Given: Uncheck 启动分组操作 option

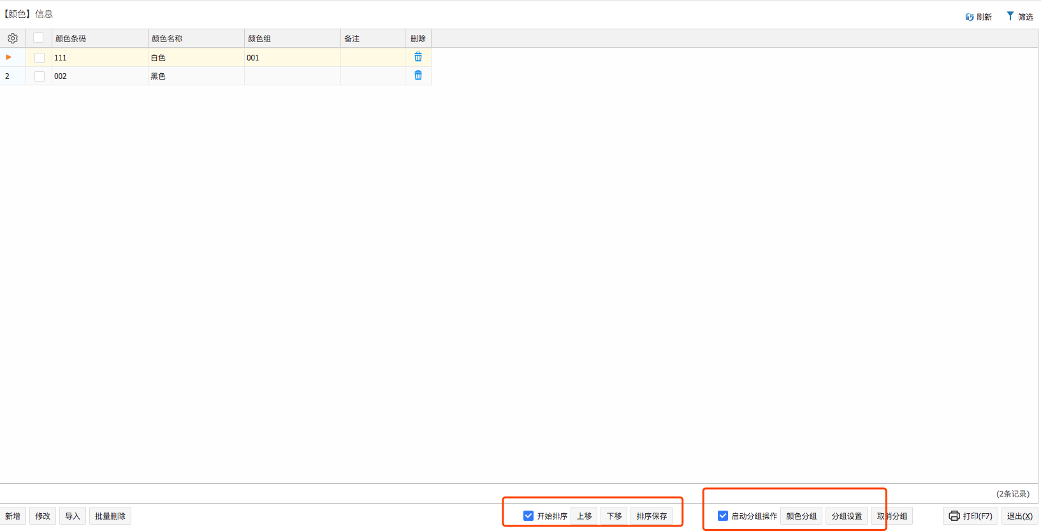Looking at the screenshot, I should (723, 516).
